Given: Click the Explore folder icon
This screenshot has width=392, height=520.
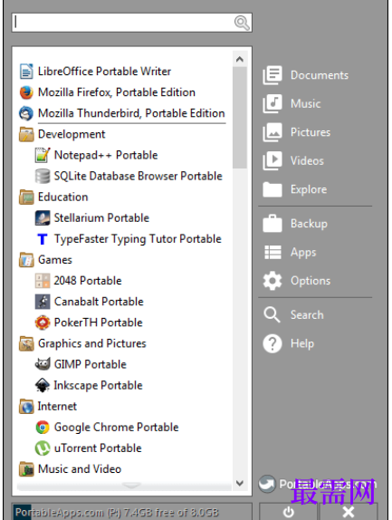Looking at the screenshot, I should pos(272,189).
